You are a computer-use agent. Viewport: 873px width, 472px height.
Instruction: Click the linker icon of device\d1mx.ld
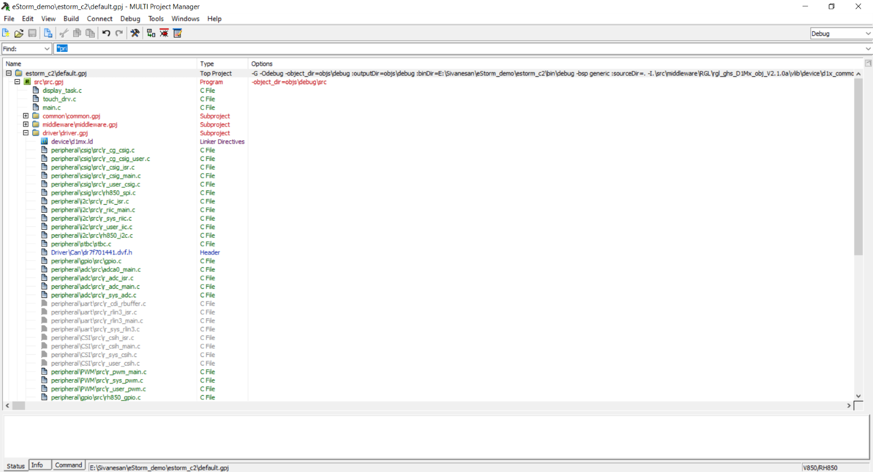(x=45, y=141)
